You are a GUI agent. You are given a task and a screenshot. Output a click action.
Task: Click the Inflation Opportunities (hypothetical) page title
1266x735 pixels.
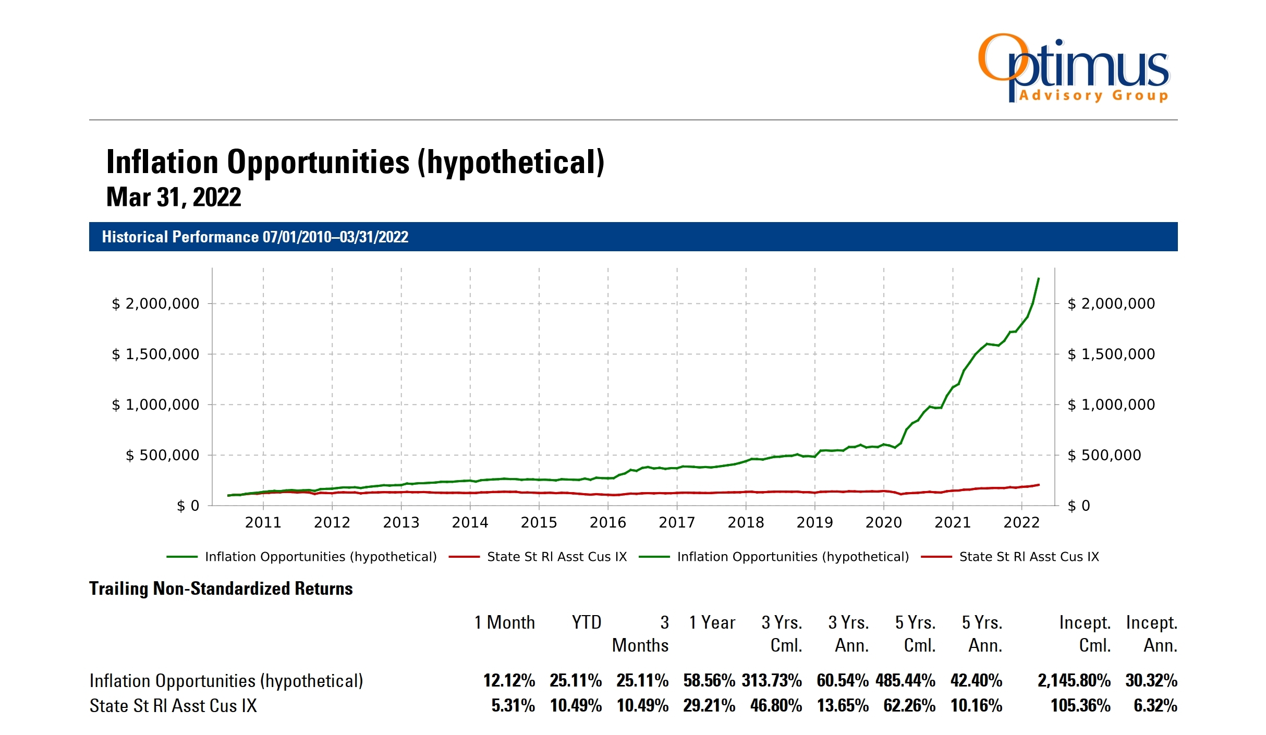click(x=355, y=162)
